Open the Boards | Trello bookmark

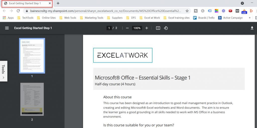click(204, 18)
